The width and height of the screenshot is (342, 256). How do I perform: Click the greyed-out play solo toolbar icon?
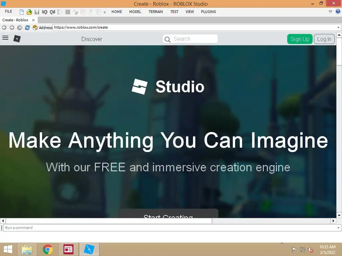click(60, 12)
